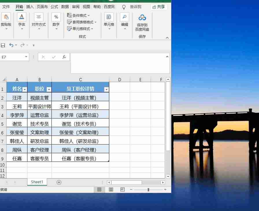
Task: Open the undo history dropdown arrow
Action: (16, 45)
